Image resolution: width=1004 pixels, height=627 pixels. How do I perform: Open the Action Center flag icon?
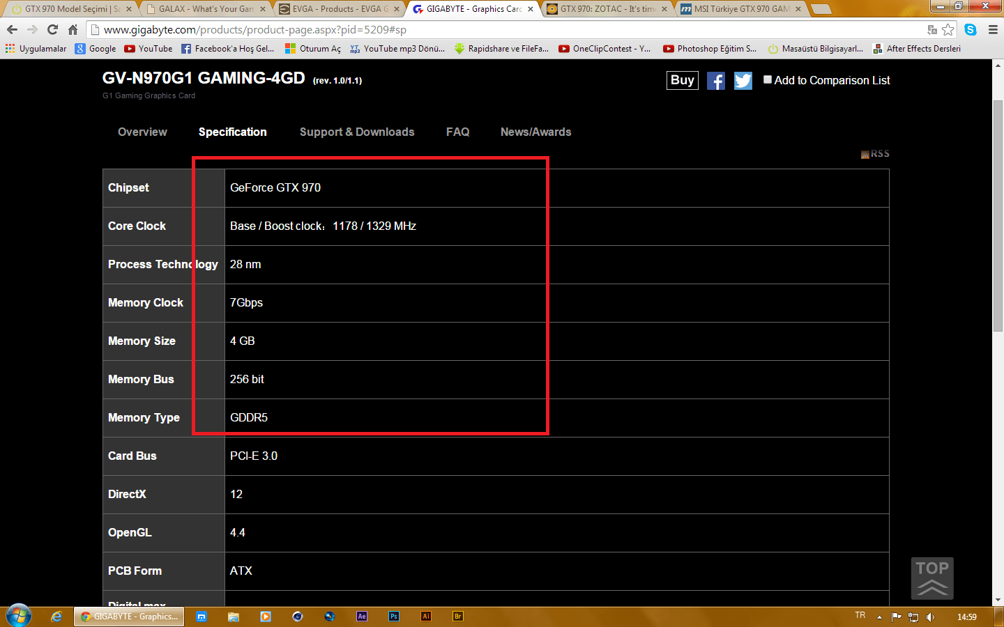pyautogui.click(x=897, y=617)
